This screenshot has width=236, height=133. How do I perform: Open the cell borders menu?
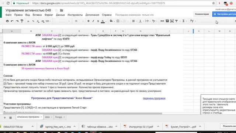(x=119, y=21)
